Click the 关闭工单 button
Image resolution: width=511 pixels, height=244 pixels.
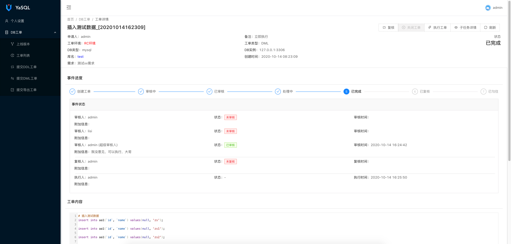click(x=411, y=27)
